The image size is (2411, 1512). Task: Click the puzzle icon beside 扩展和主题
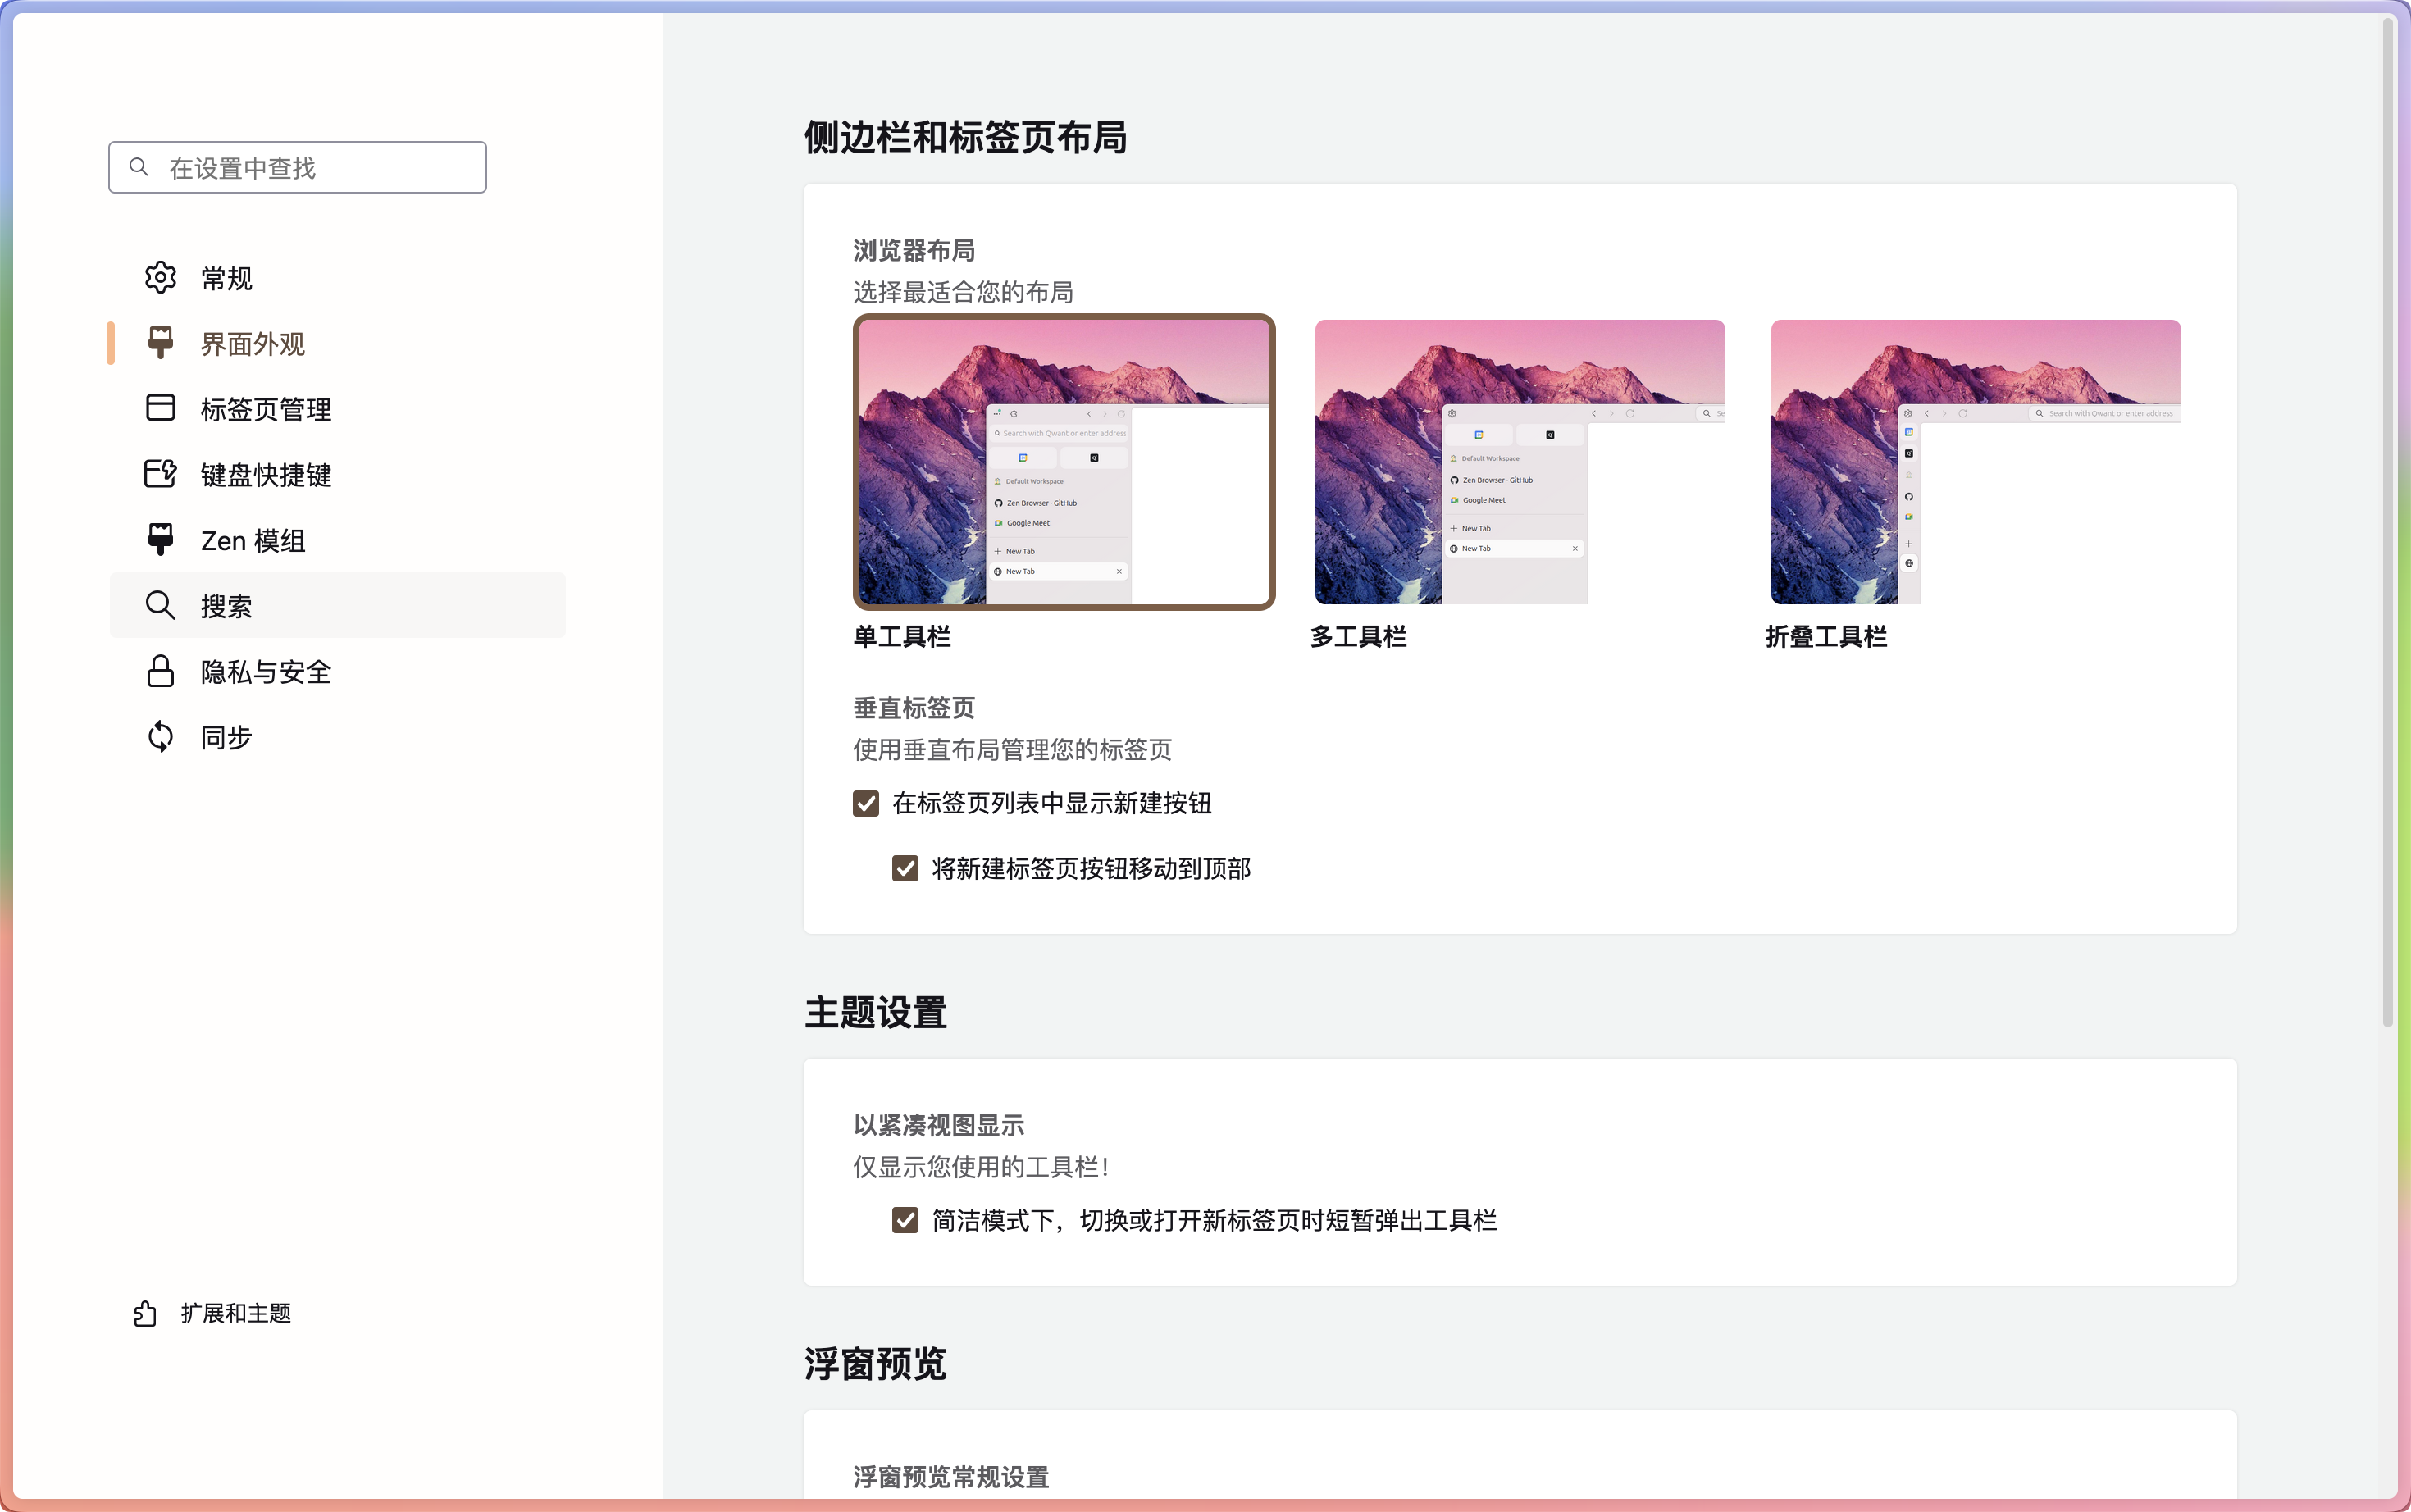pyautogui.click(x=146, y=1313)
